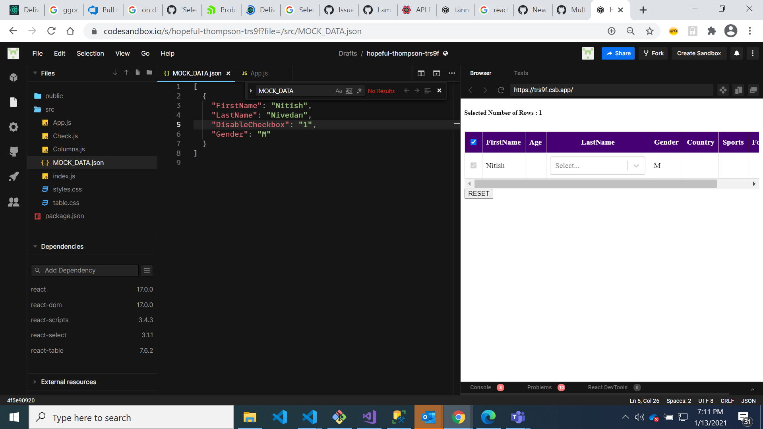This screenshot has height=429, width=763.
Task: Open the GitHub panel in sidebar
Action: pos(14,151)
